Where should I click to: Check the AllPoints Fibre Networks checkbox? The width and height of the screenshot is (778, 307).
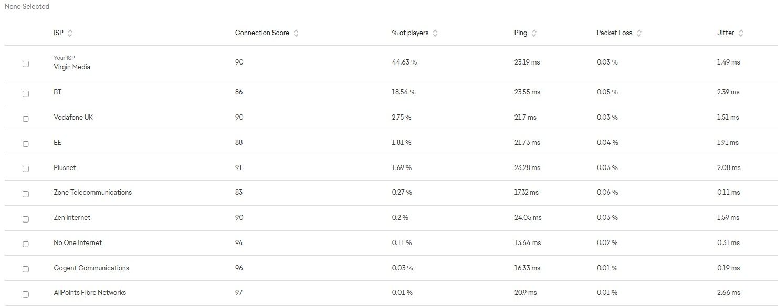coord(26,294)
